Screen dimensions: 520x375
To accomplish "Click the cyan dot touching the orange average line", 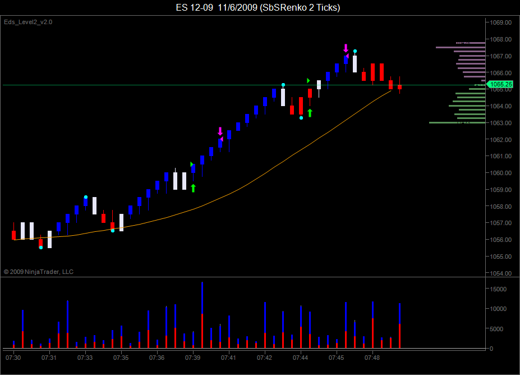I will point(113,231).
